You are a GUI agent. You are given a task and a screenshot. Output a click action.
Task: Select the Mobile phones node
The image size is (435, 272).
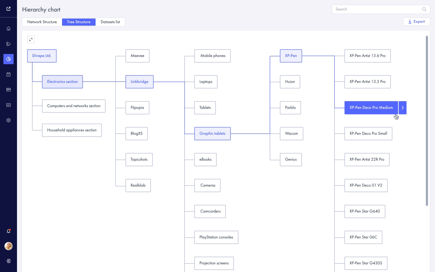click(x=212, y=56)
